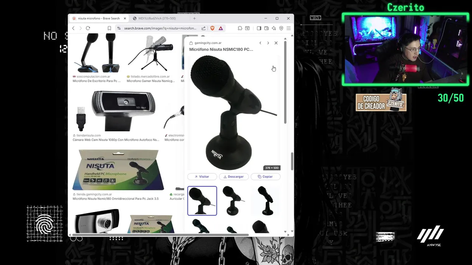Close the image preview panel

(276, 43)
